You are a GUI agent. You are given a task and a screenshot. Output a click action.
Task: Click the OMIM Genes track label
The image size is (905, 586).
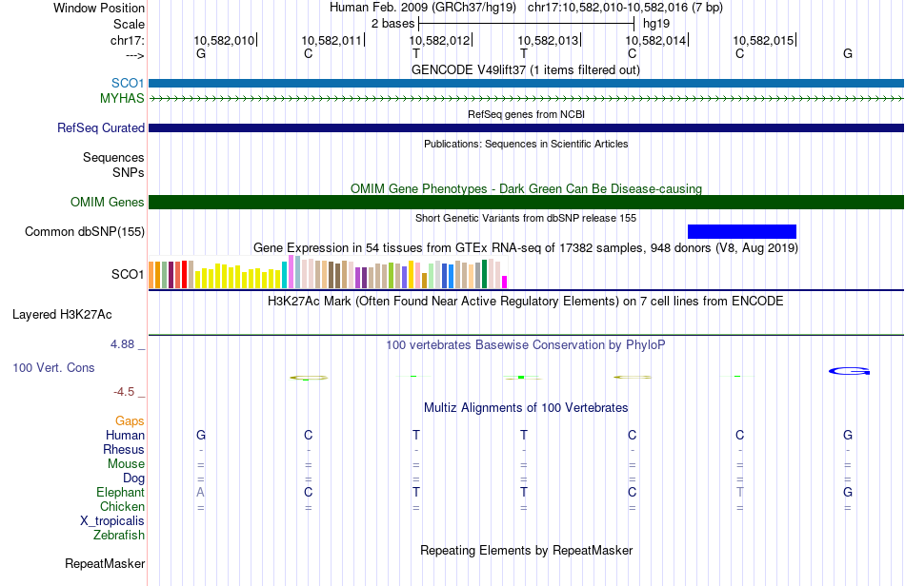(x=108, y=203)
